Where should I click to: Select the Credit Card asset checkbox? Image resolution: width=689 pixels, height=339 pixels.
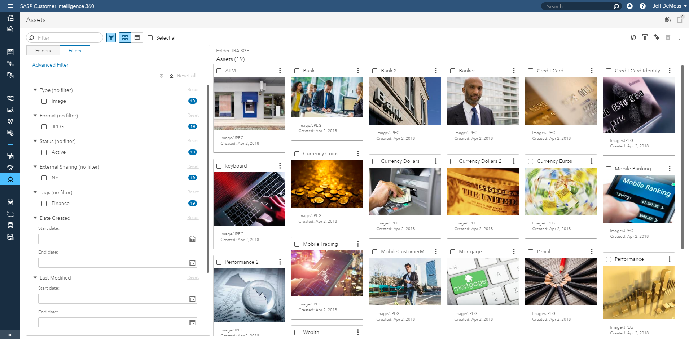coord(531,71)
